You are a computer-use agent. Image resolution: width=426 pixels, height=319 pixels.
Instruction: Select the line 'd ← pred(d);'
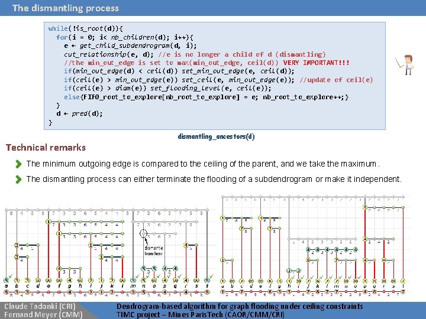tap(79, 113)
